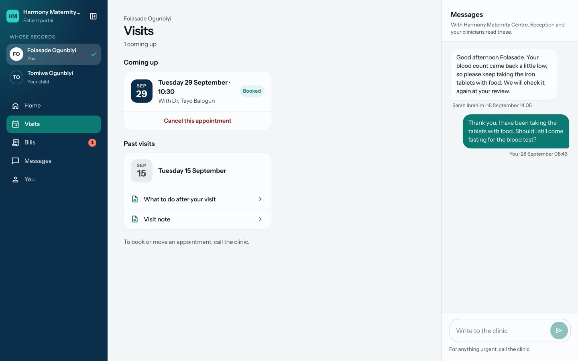Open Messages from the sidebar
This screenshot has width=578, height=361.
tap(54, 161)
